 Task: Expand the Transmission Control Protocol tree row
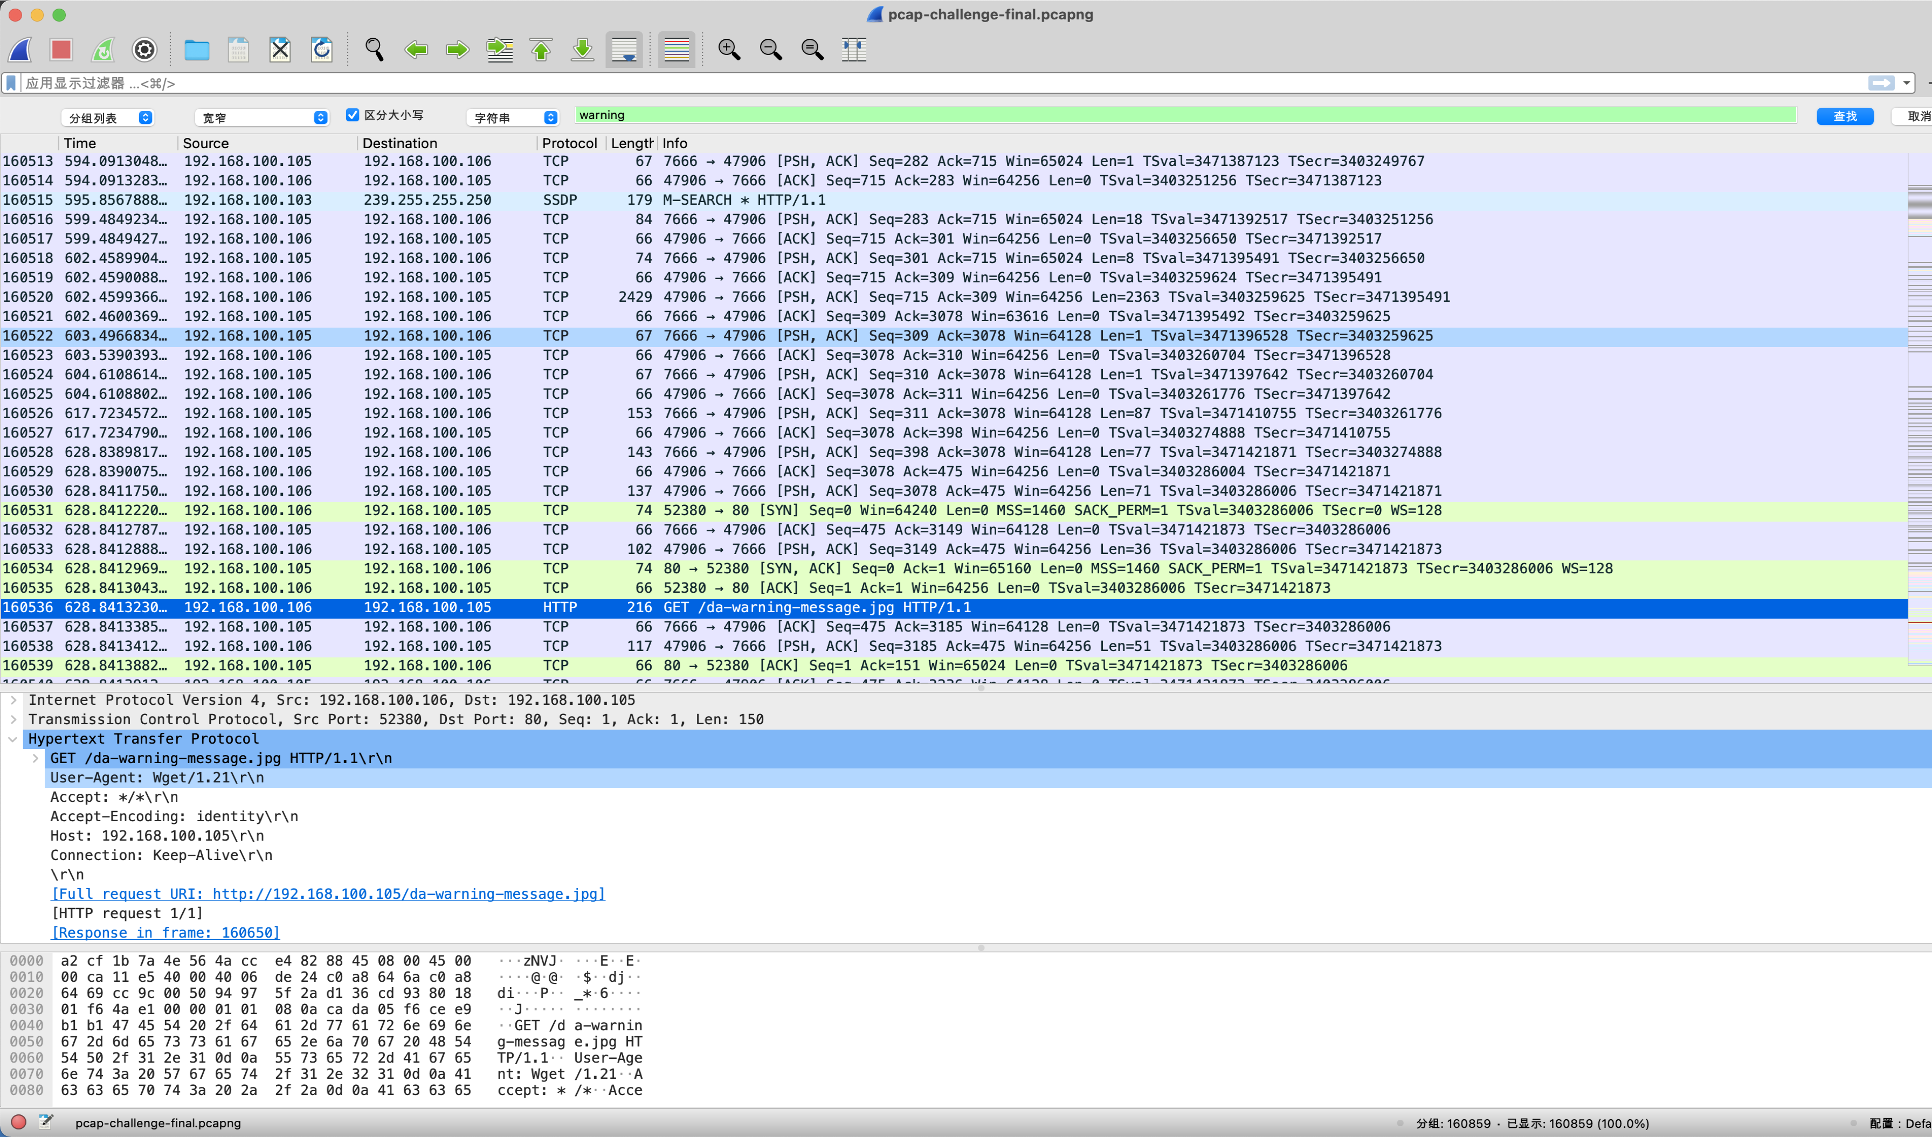(13, 719)
